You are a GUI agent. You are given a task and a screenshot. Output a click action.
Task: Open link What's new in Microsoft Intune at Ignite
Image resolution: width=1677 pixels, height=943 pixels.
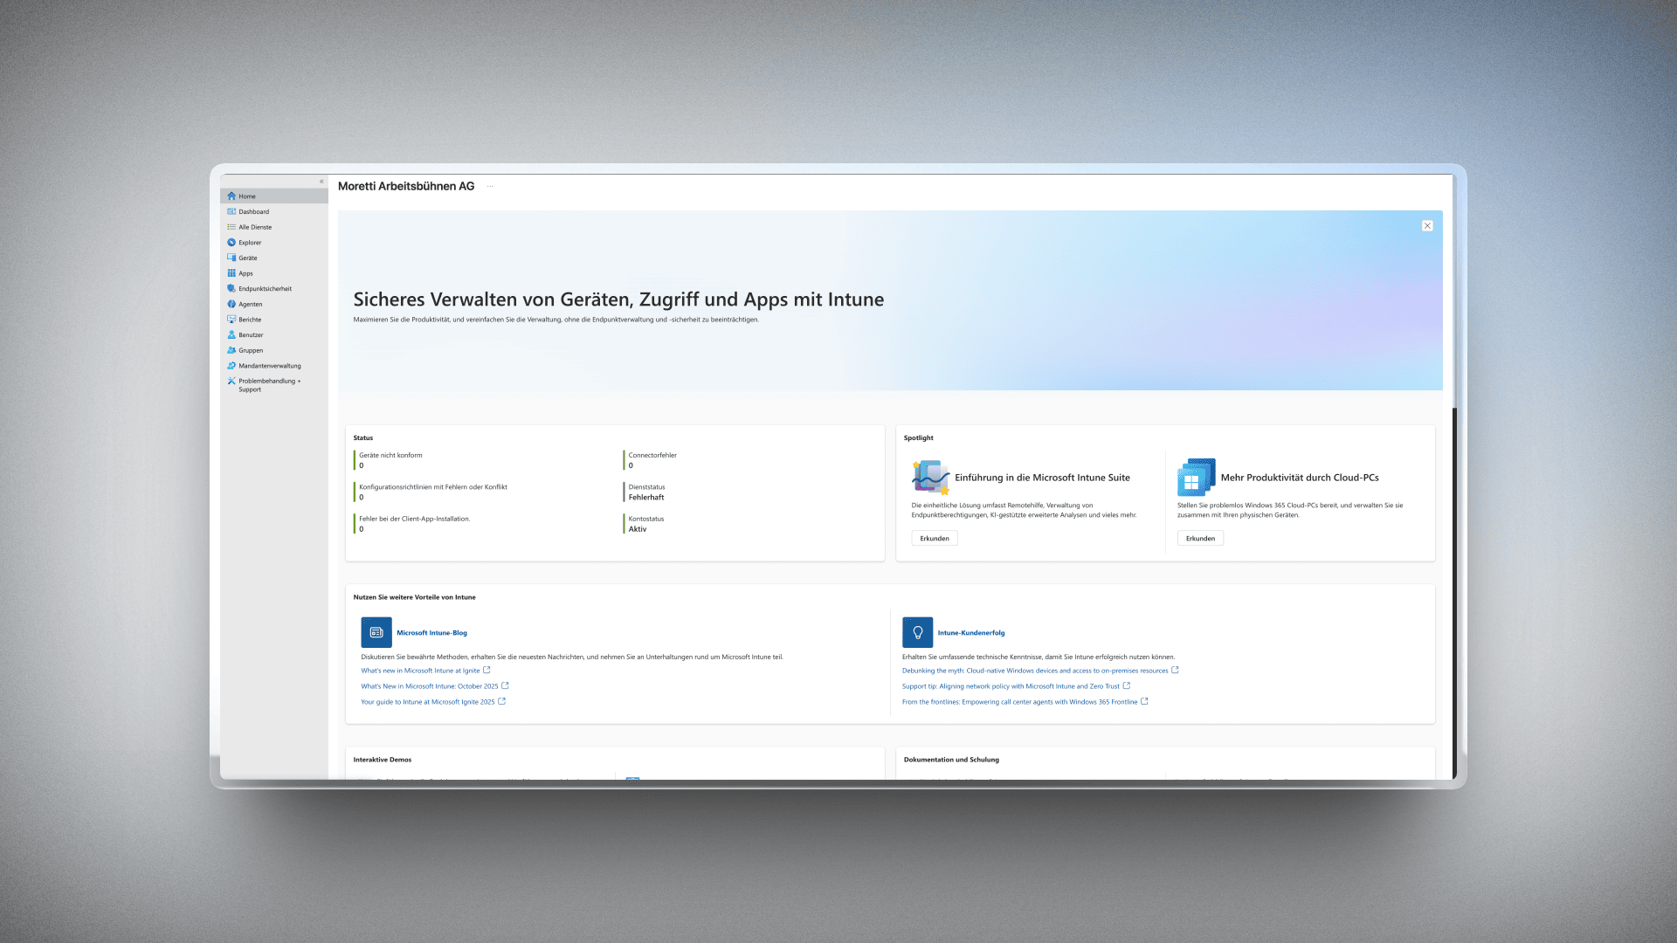coord(420,671)
